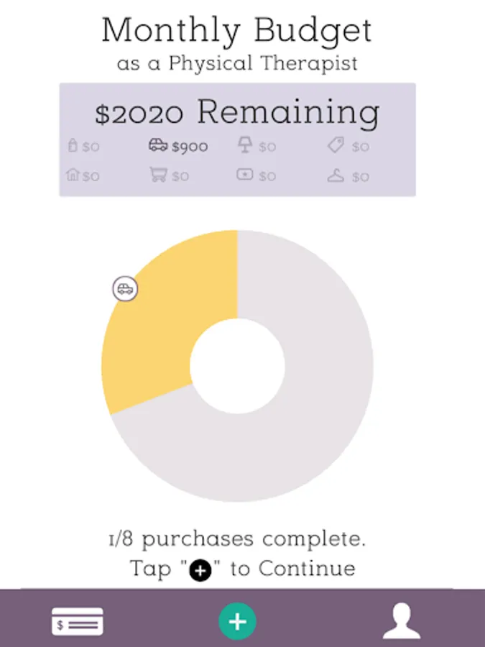Tap the car icon on the donut chart
This screenshot has width=485, height=647.
coord(125,289)
